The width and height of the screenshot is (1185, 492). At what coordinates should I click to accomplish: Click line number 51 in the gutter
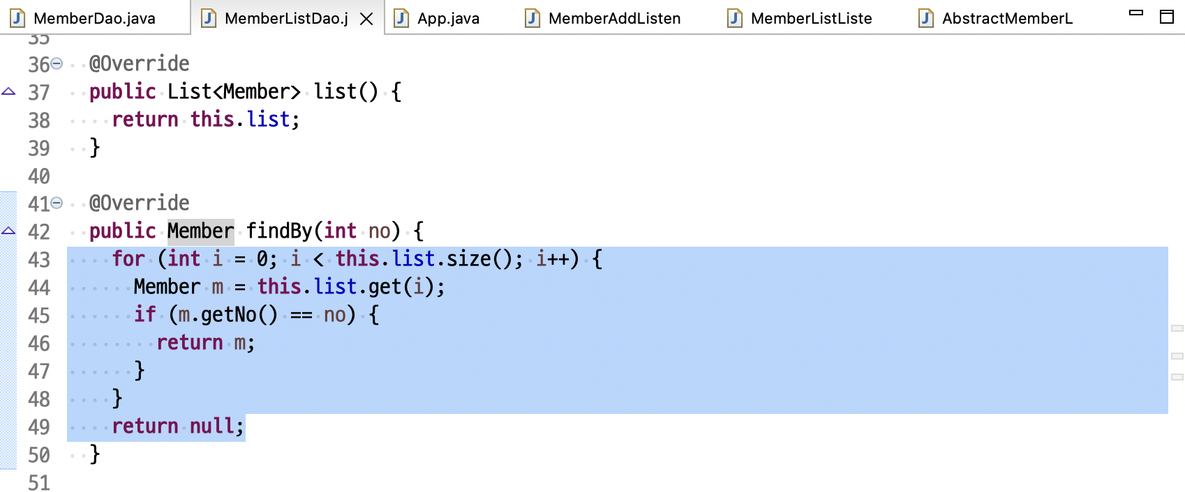(x=39, y=482)
